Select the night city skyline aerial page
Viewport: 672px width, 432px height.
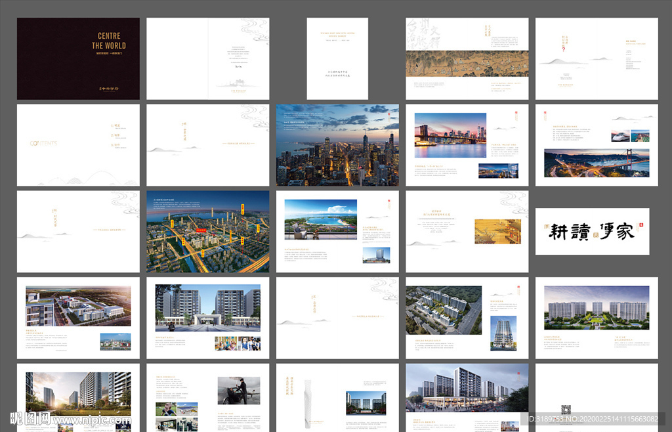coord(337,144)
